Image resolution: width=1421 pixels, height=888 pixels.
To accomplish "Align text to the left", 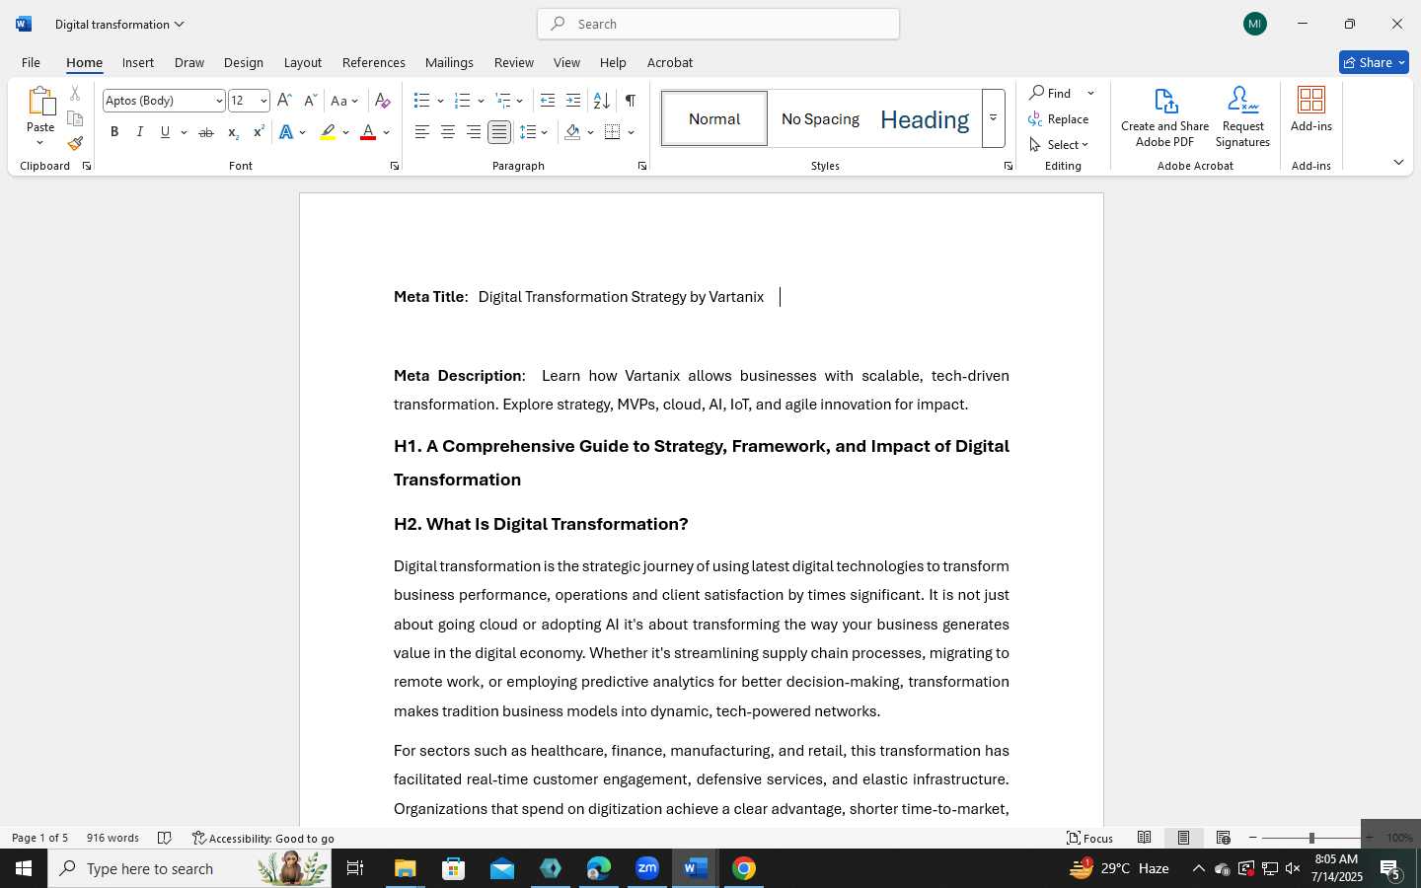I will pos(422,132).
